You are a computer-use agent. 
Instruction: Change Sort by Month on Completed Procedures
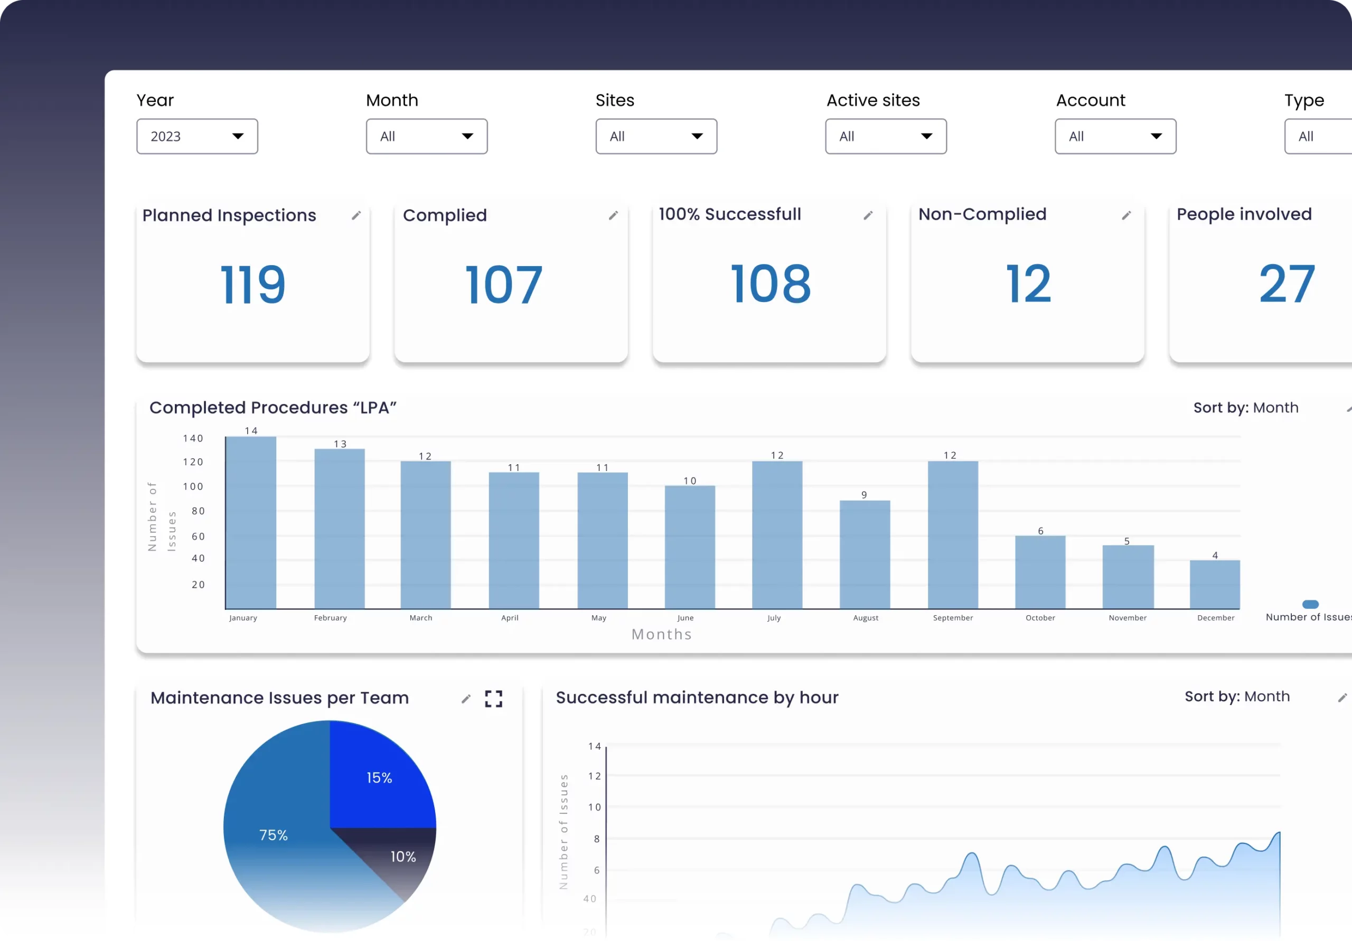coord(1246,408)
